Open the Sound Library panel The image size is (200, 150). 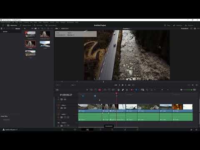click(x=51, y=25)
